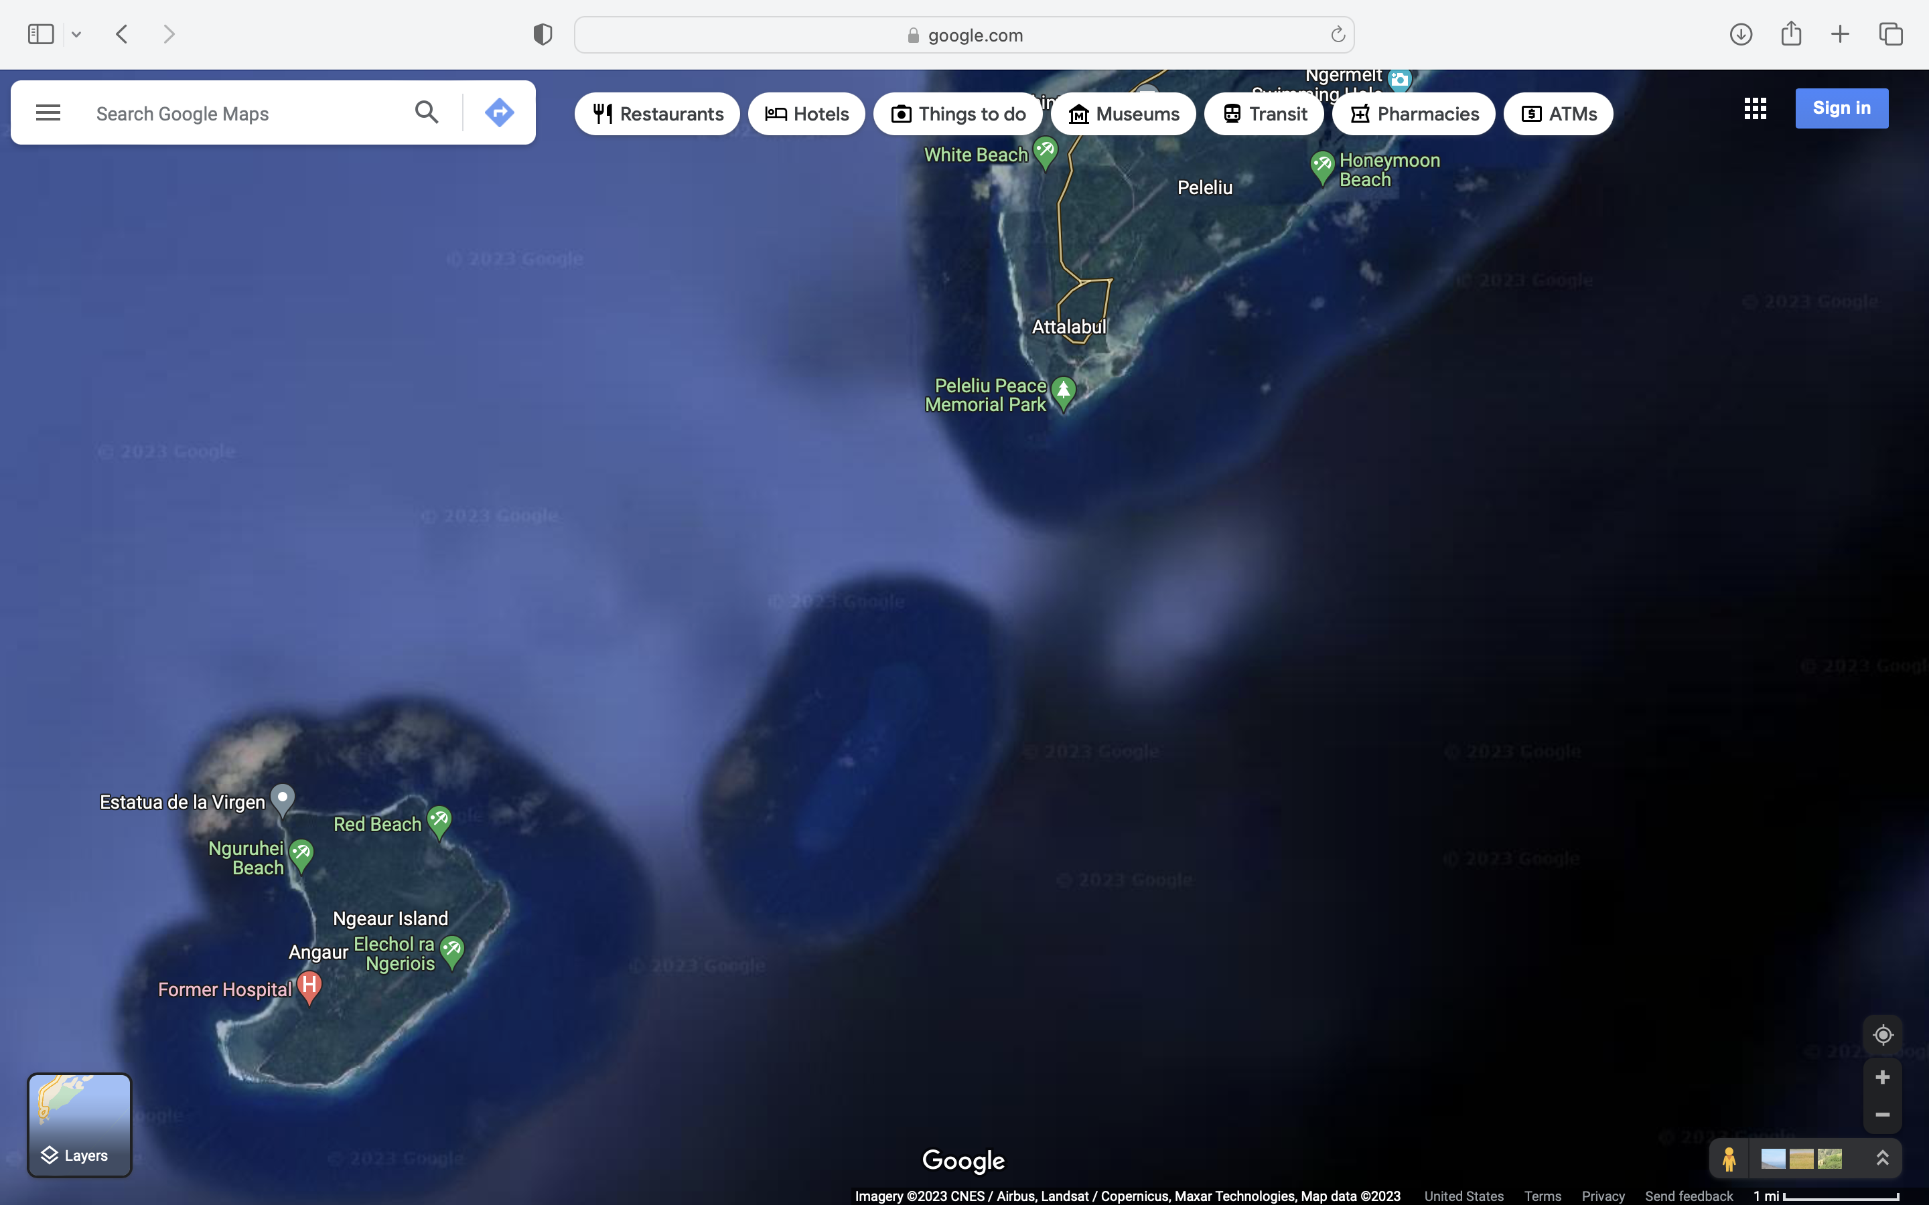Select the Restaurants category chip
The height and width of the screenshot is (1205, 1929).
tap(658, 114)
